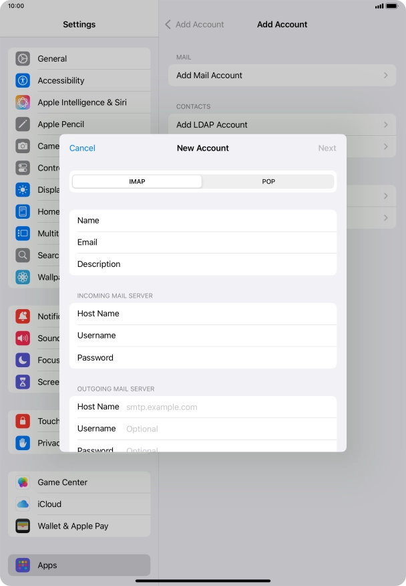Tap the Accessibility icon in sidebar
Viewport: 406px width, 586px height.
23,81
